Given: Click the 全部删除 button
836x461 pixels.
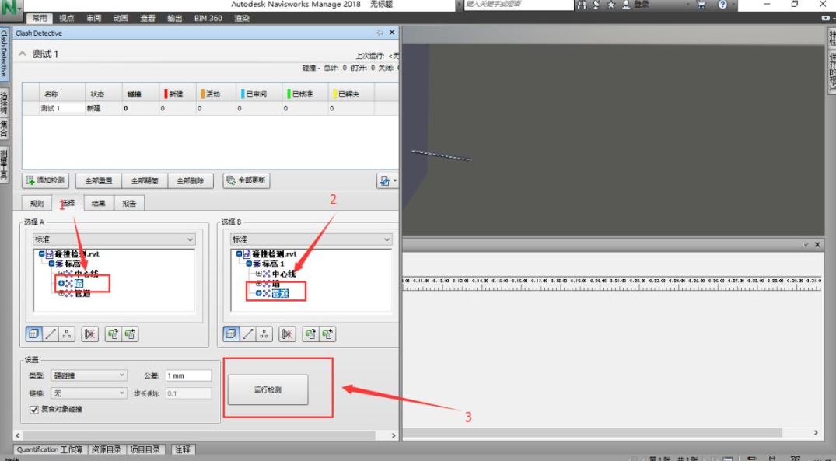Looking at the screenshot, I should tap(191, 180).
